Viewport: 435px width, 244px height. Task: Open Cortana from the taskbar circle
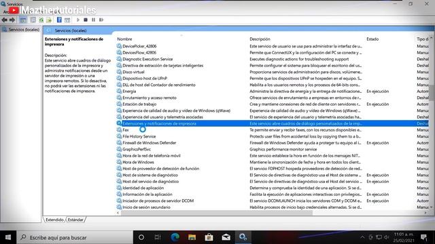pos(141,237)
